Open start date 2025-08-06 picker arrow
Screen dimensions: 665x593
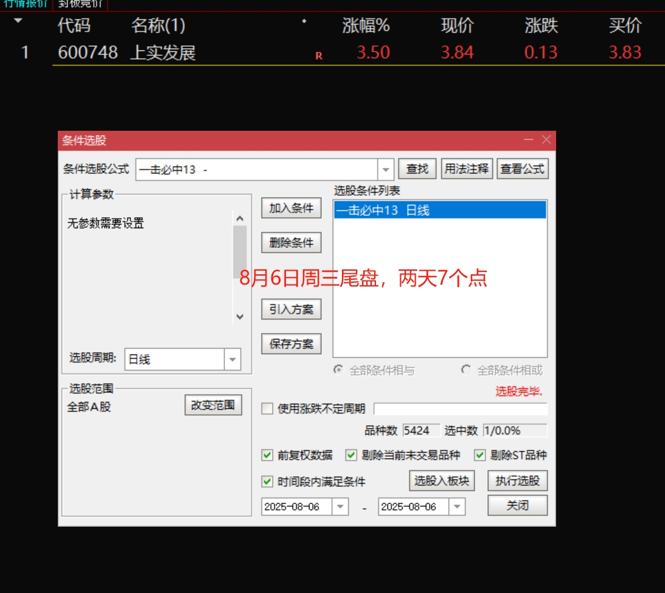pyautogui.click(x=340, y=507)
